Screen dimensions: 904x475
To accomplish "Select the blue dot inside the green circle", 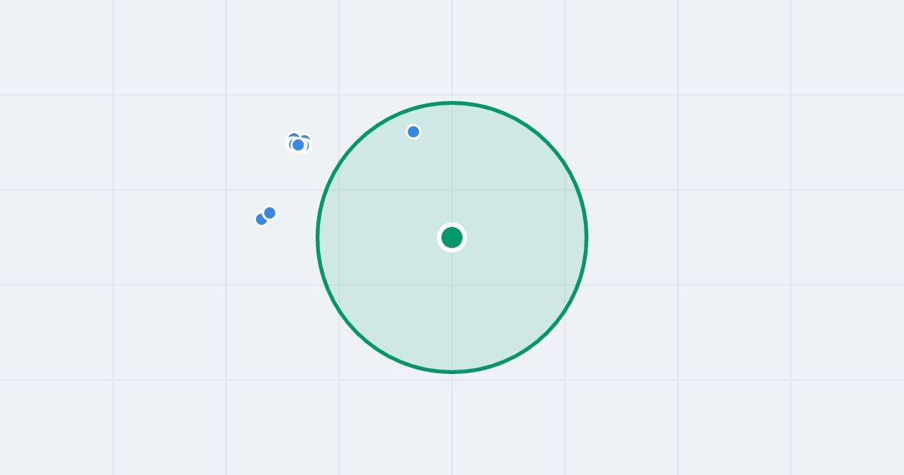I will click(414, 132).
